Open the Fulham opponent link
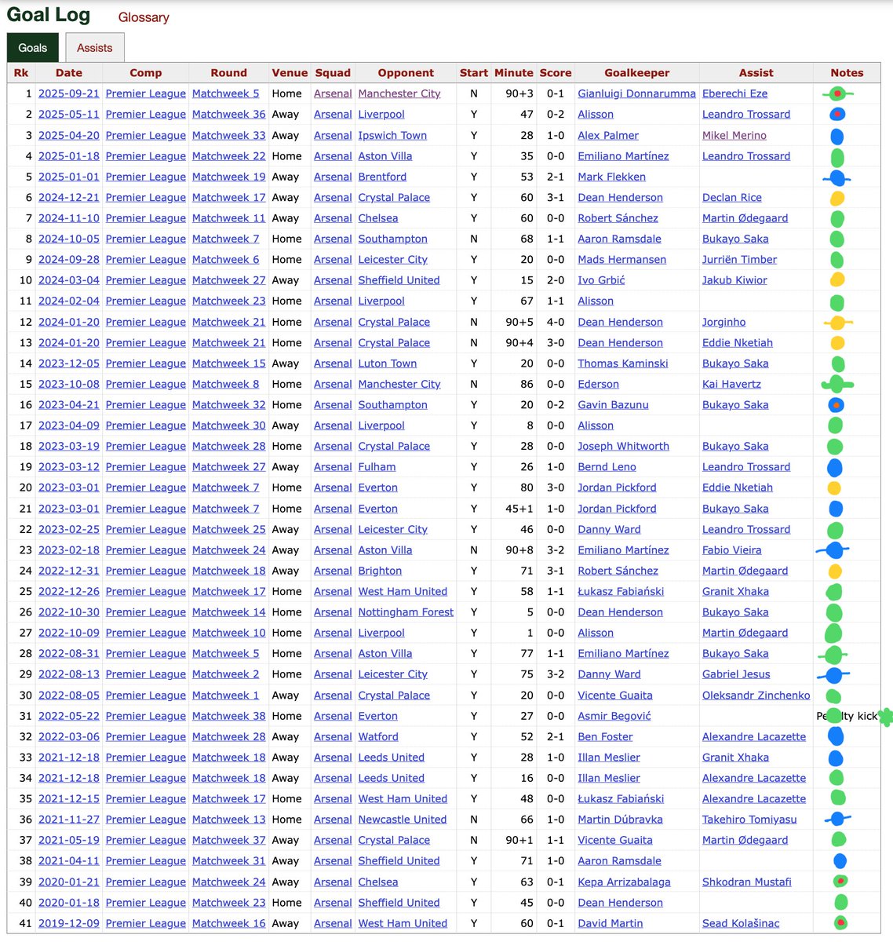Screen dimensions: 893x942 coord(377,467)
